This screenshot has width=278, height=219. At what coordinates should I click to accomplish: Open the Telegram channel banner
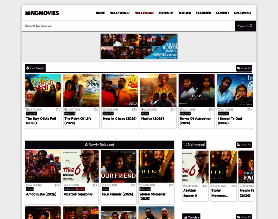139,46
